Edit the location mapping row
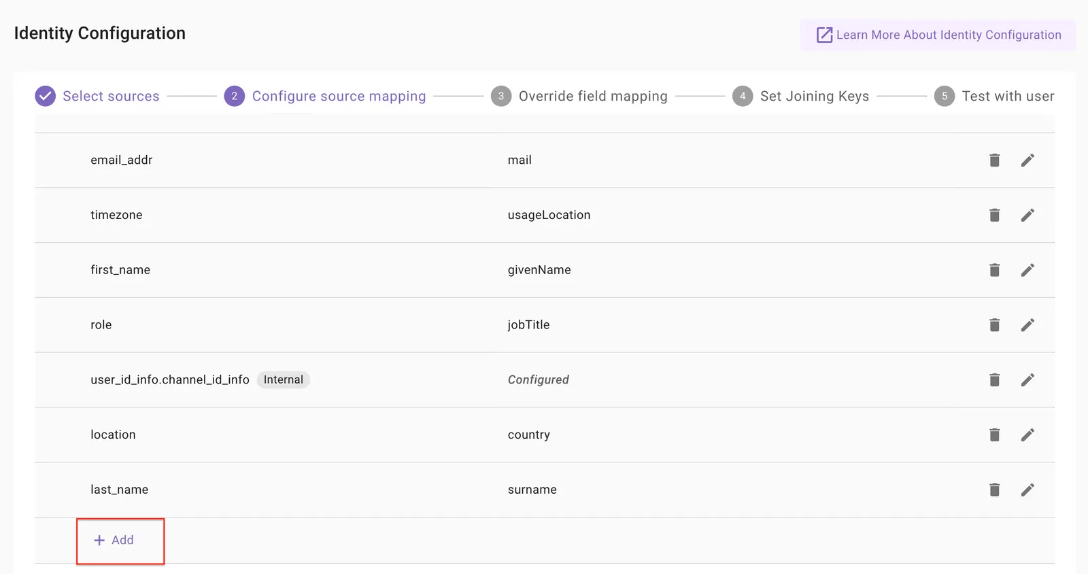The height and width of the screenshot is (574, 1088). 1027,435
